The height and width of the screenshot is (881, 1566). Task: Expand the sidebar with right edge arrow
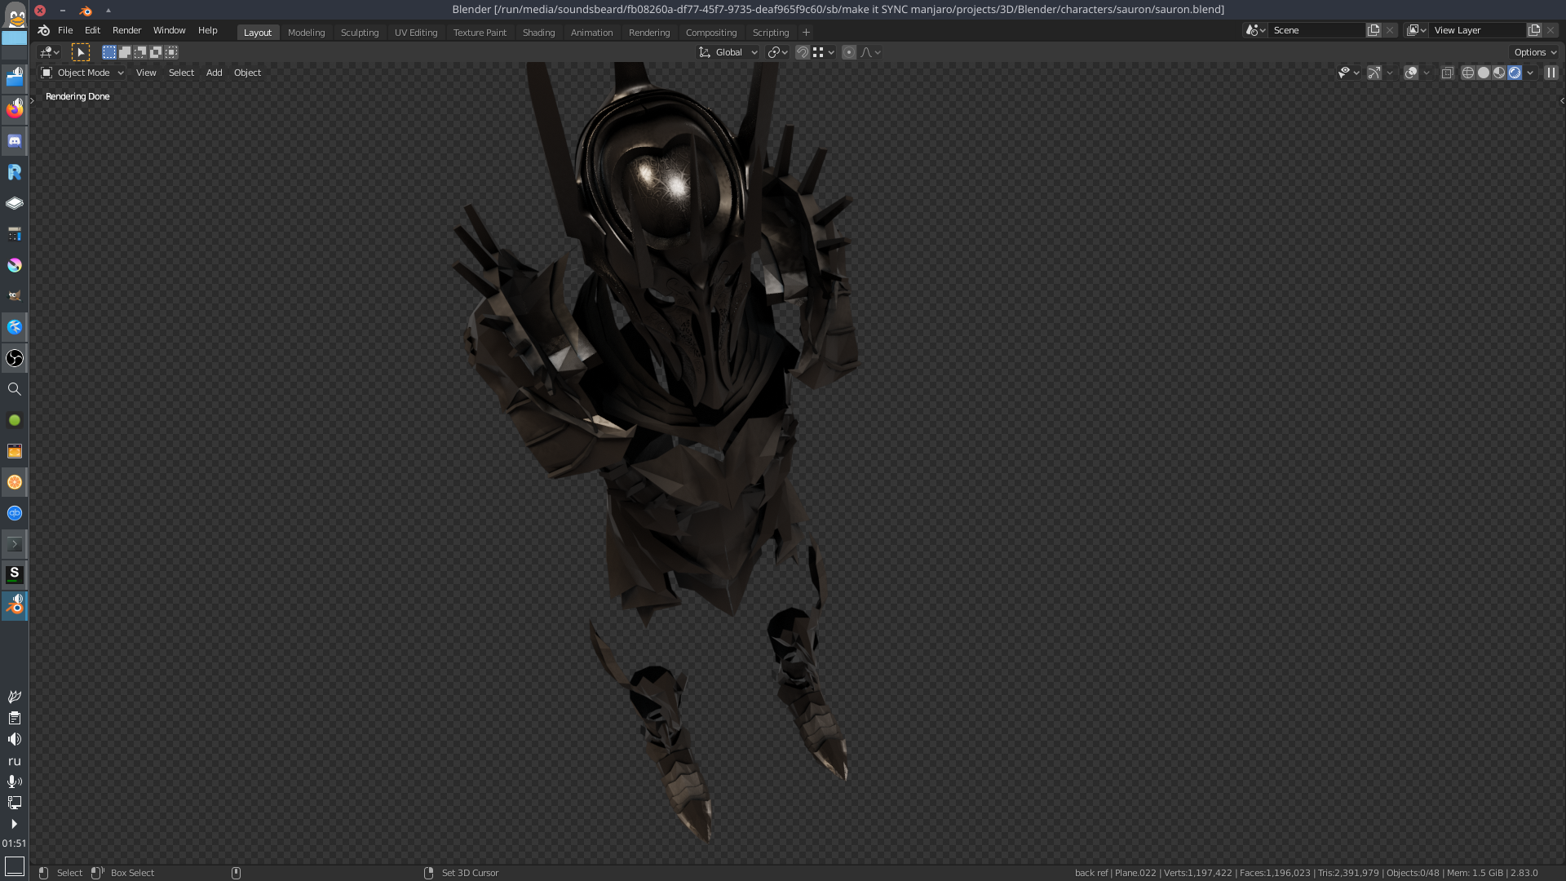pos(1562,101)
